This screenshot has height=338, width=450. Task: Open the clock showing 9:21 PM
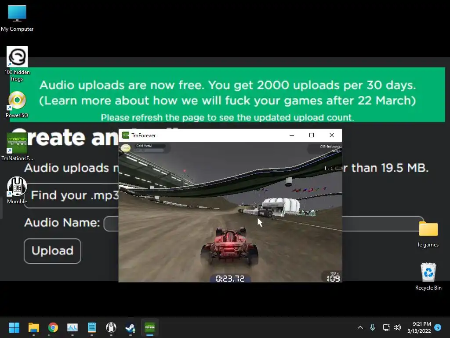(x=419, y=327)
